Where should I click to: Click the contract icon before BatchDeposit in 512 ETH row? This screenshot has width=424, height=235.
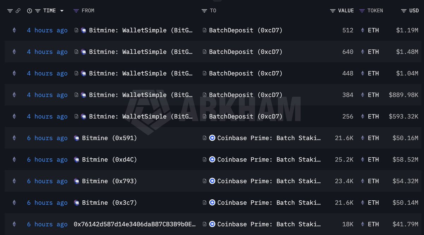click(x=205, y=30)
